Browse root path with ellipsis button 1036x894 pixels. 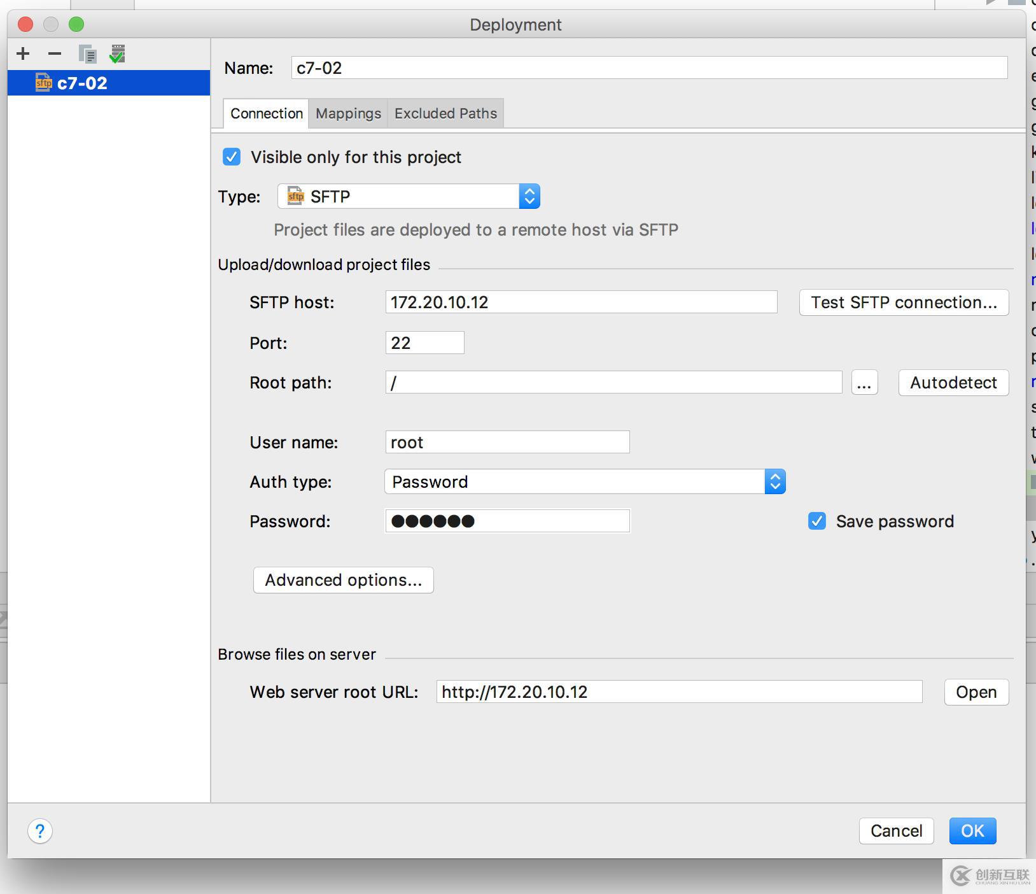pyautogui.click(x=864, y=383)
